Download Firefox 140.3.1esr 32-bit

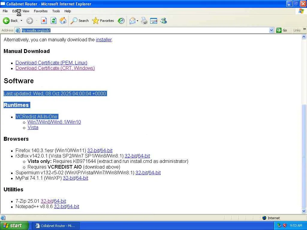coord(93,151)
